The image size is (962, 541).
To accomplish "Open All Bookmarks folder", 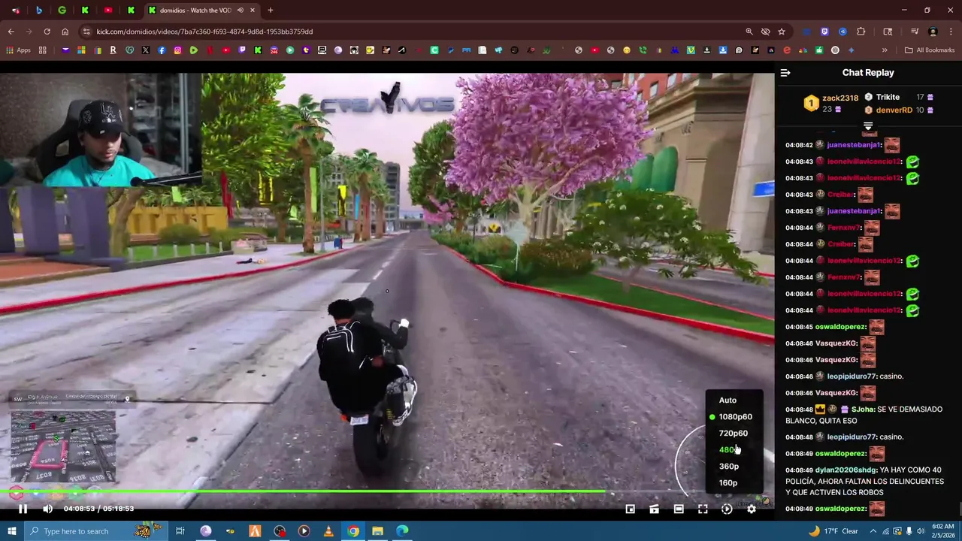I will tap(929, 50).
